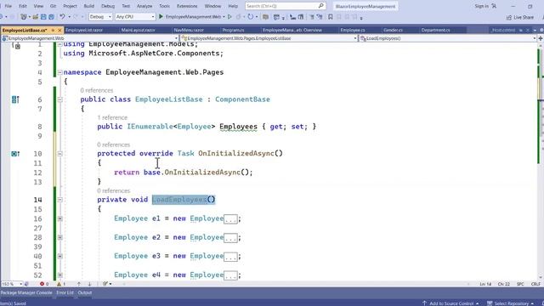Screen dimensions: 544x306
Task: Collapse the EmployeeListBase class on line 6
Action: pyautogui.click(x=59, y=99)
